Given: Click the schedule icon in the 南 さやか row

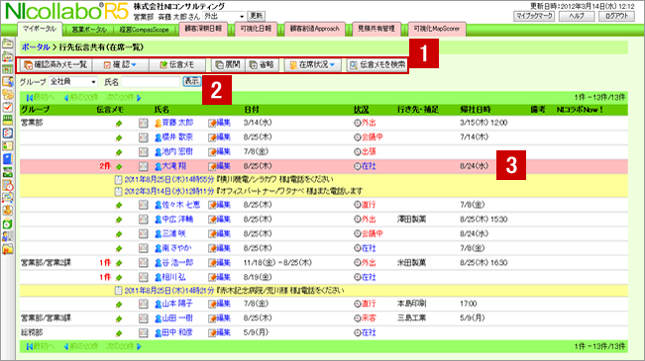Looking at the screenshot, I should click(143, 248).
